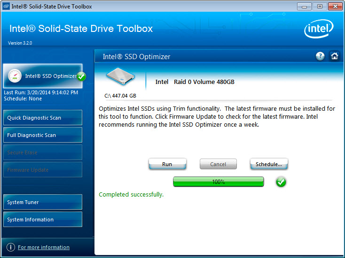Open Quick Diagnostic Scan
The image size is (345, 258).
pyautogui.click(x=43, y=118)
